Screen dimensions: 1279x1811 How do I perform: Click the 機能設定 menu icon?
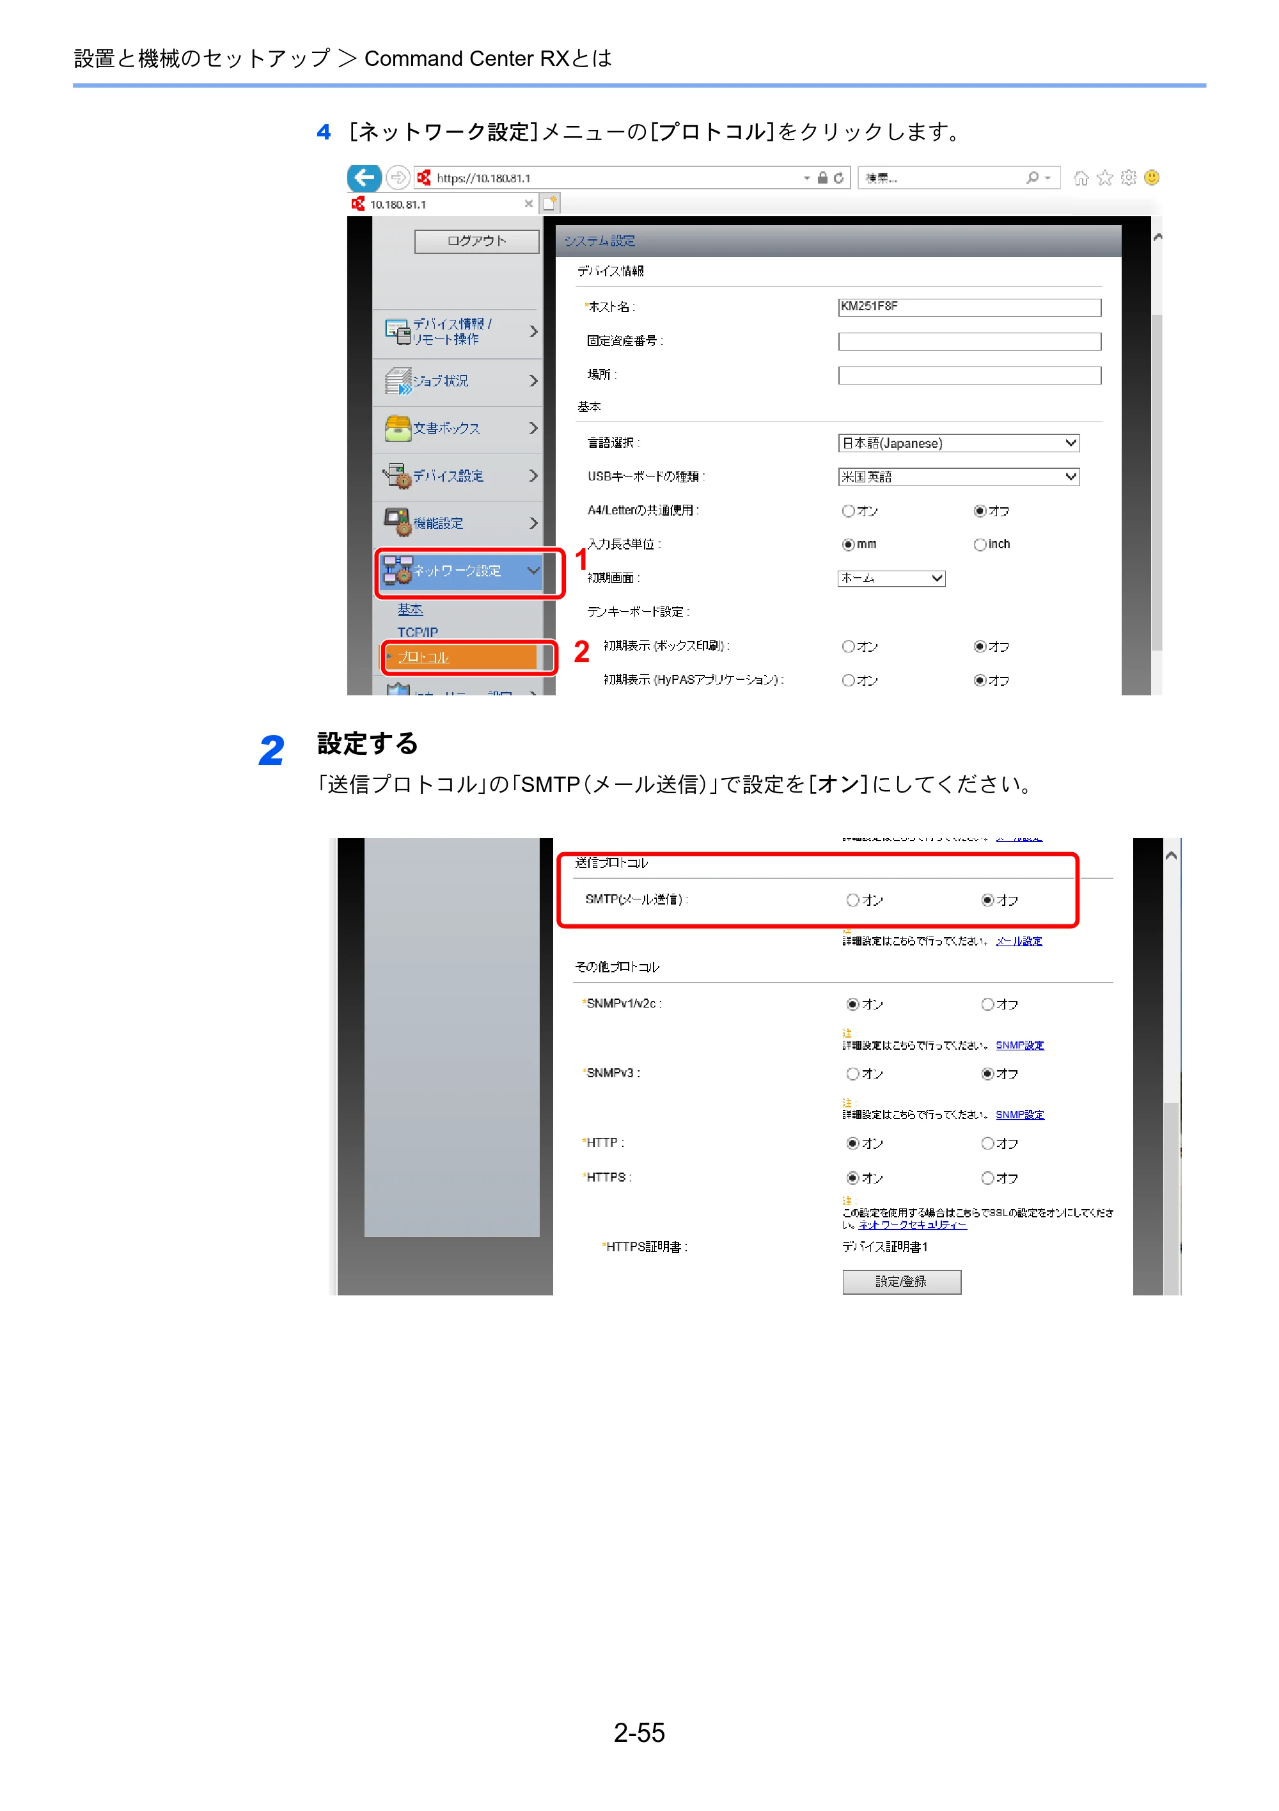coord(397,522)
